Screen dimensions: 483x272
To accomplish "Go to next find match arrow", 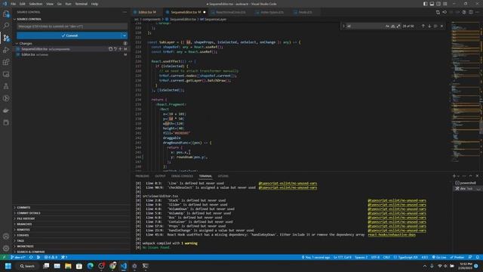I will click(x=429, y=26).
